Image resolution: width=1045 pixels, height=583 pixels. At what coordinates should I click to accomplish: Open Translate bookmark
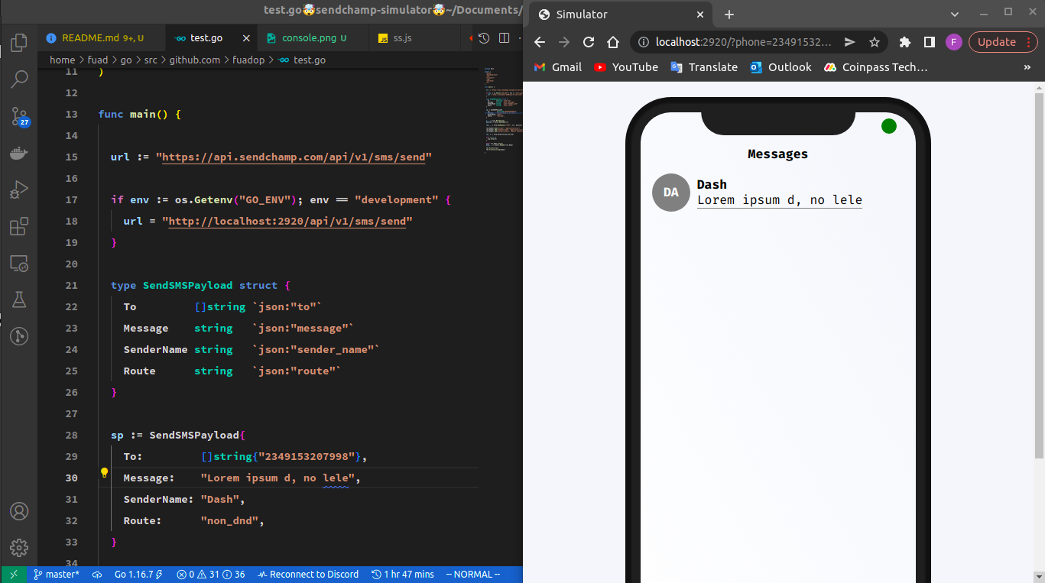coord(704,67)
